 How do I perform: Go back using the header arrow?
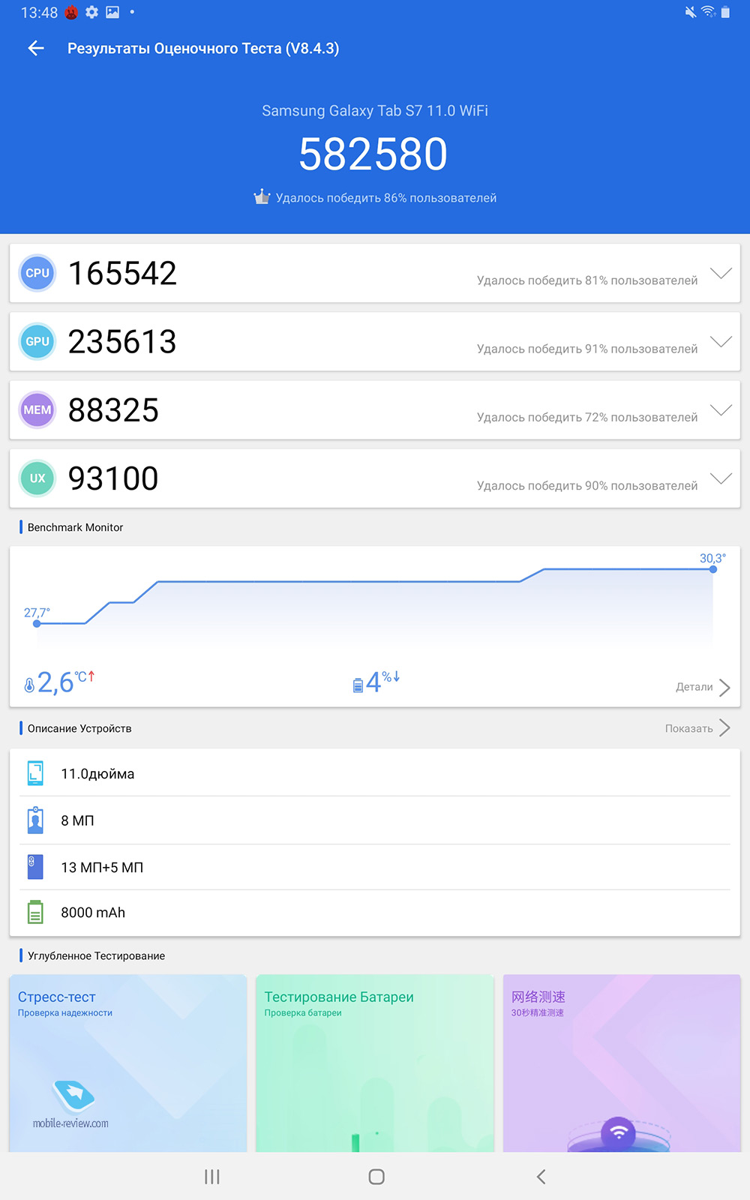pyautogui.click(x=36, y=49)
